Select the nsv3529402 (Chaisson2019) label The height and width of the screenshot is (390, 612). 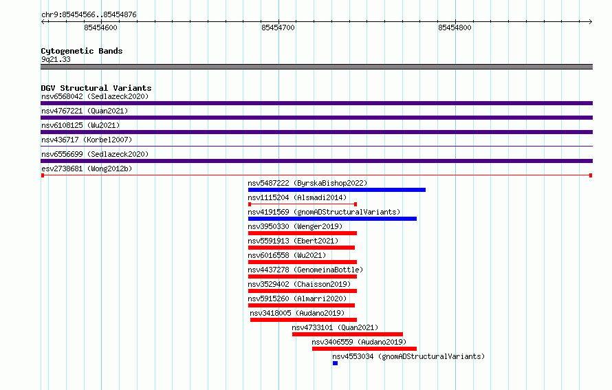point(299,284)
